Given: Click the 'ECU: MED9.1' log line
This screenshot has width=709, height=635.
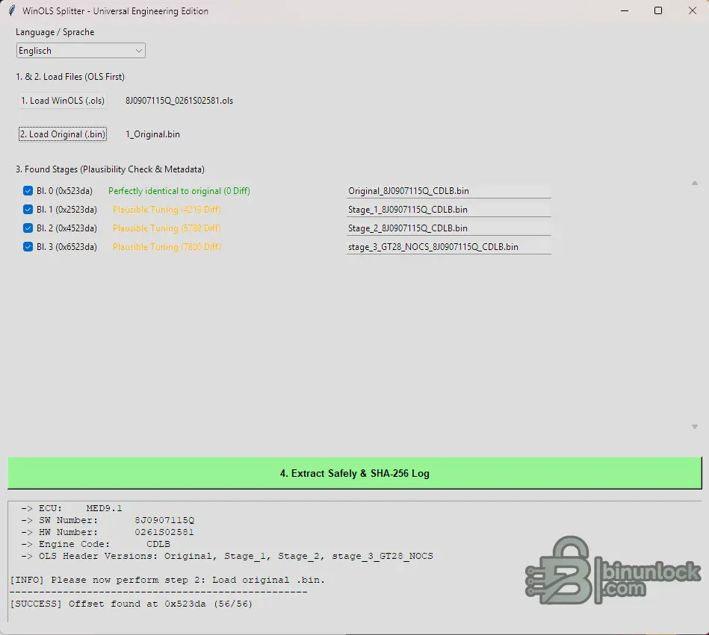Looking at the screenshot, I should click(72, 508).
